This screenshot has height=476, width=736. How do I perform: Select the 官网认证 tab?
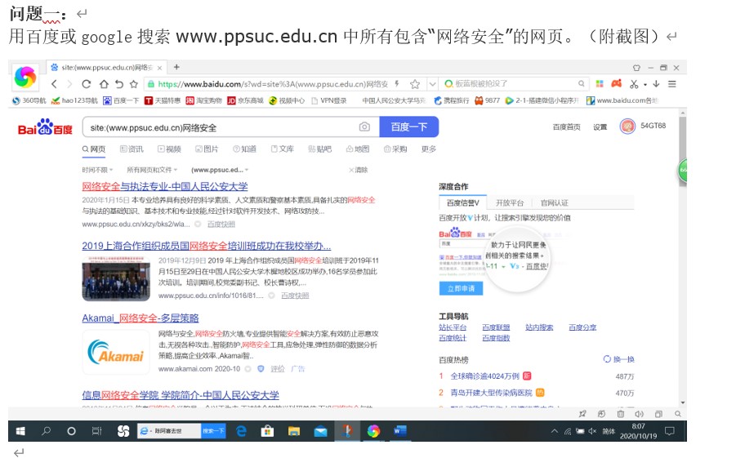(555, 202)
